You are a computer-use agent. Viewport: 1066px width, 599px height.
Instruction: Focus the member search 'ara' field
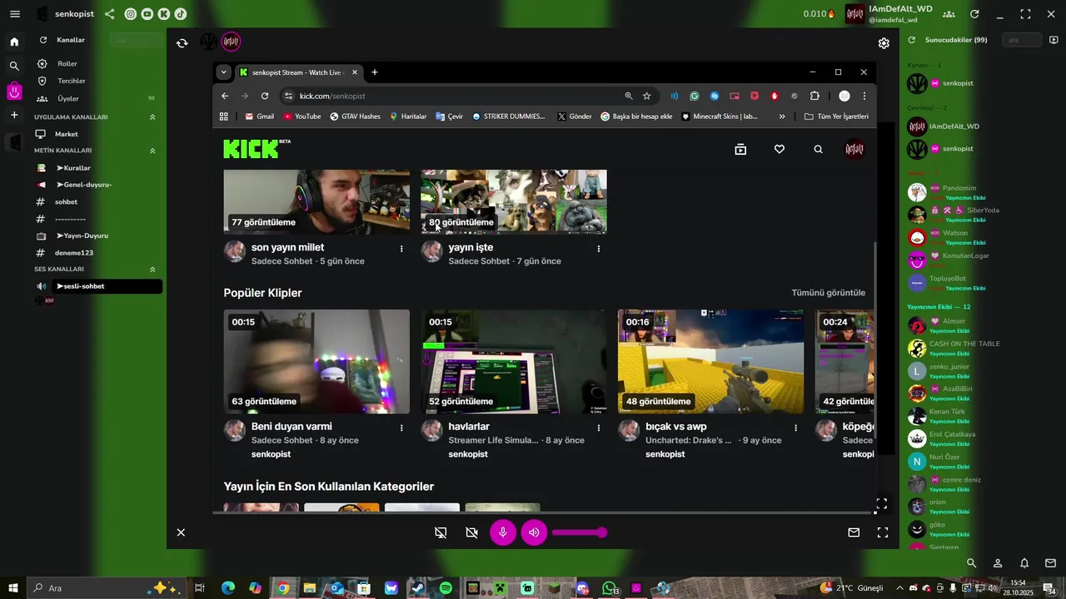1022,40
